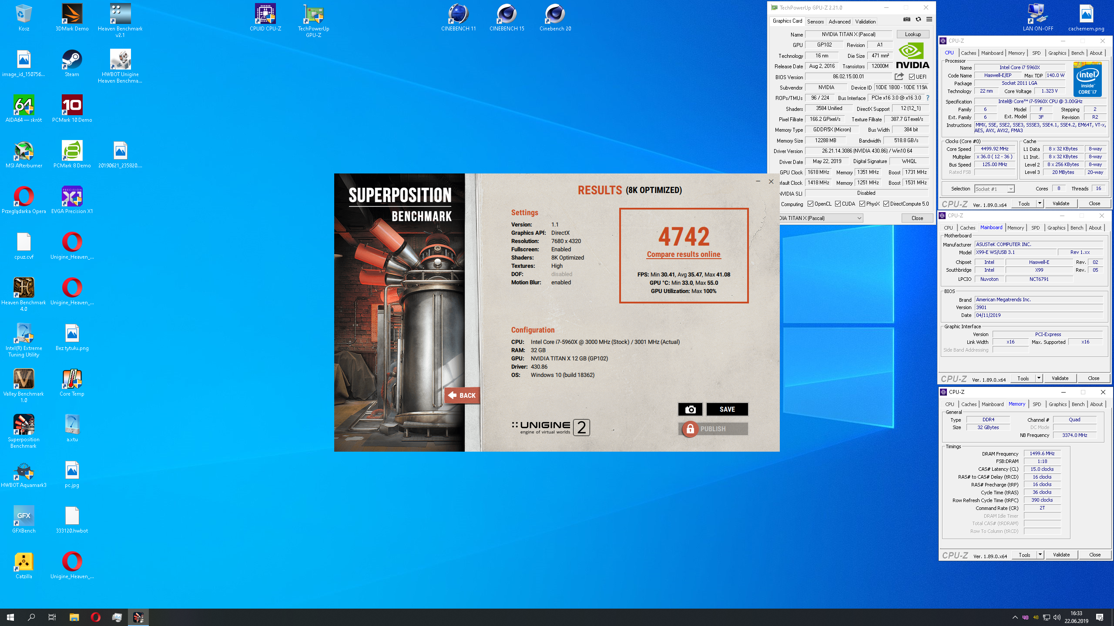
Task: Open Windows taskbar search
Action: [x=31, y=617]
